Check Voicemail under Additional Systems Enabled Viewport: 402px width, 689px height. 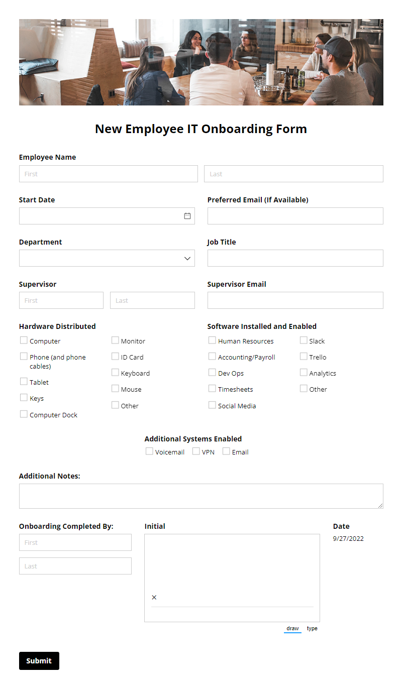coord(149,451)
